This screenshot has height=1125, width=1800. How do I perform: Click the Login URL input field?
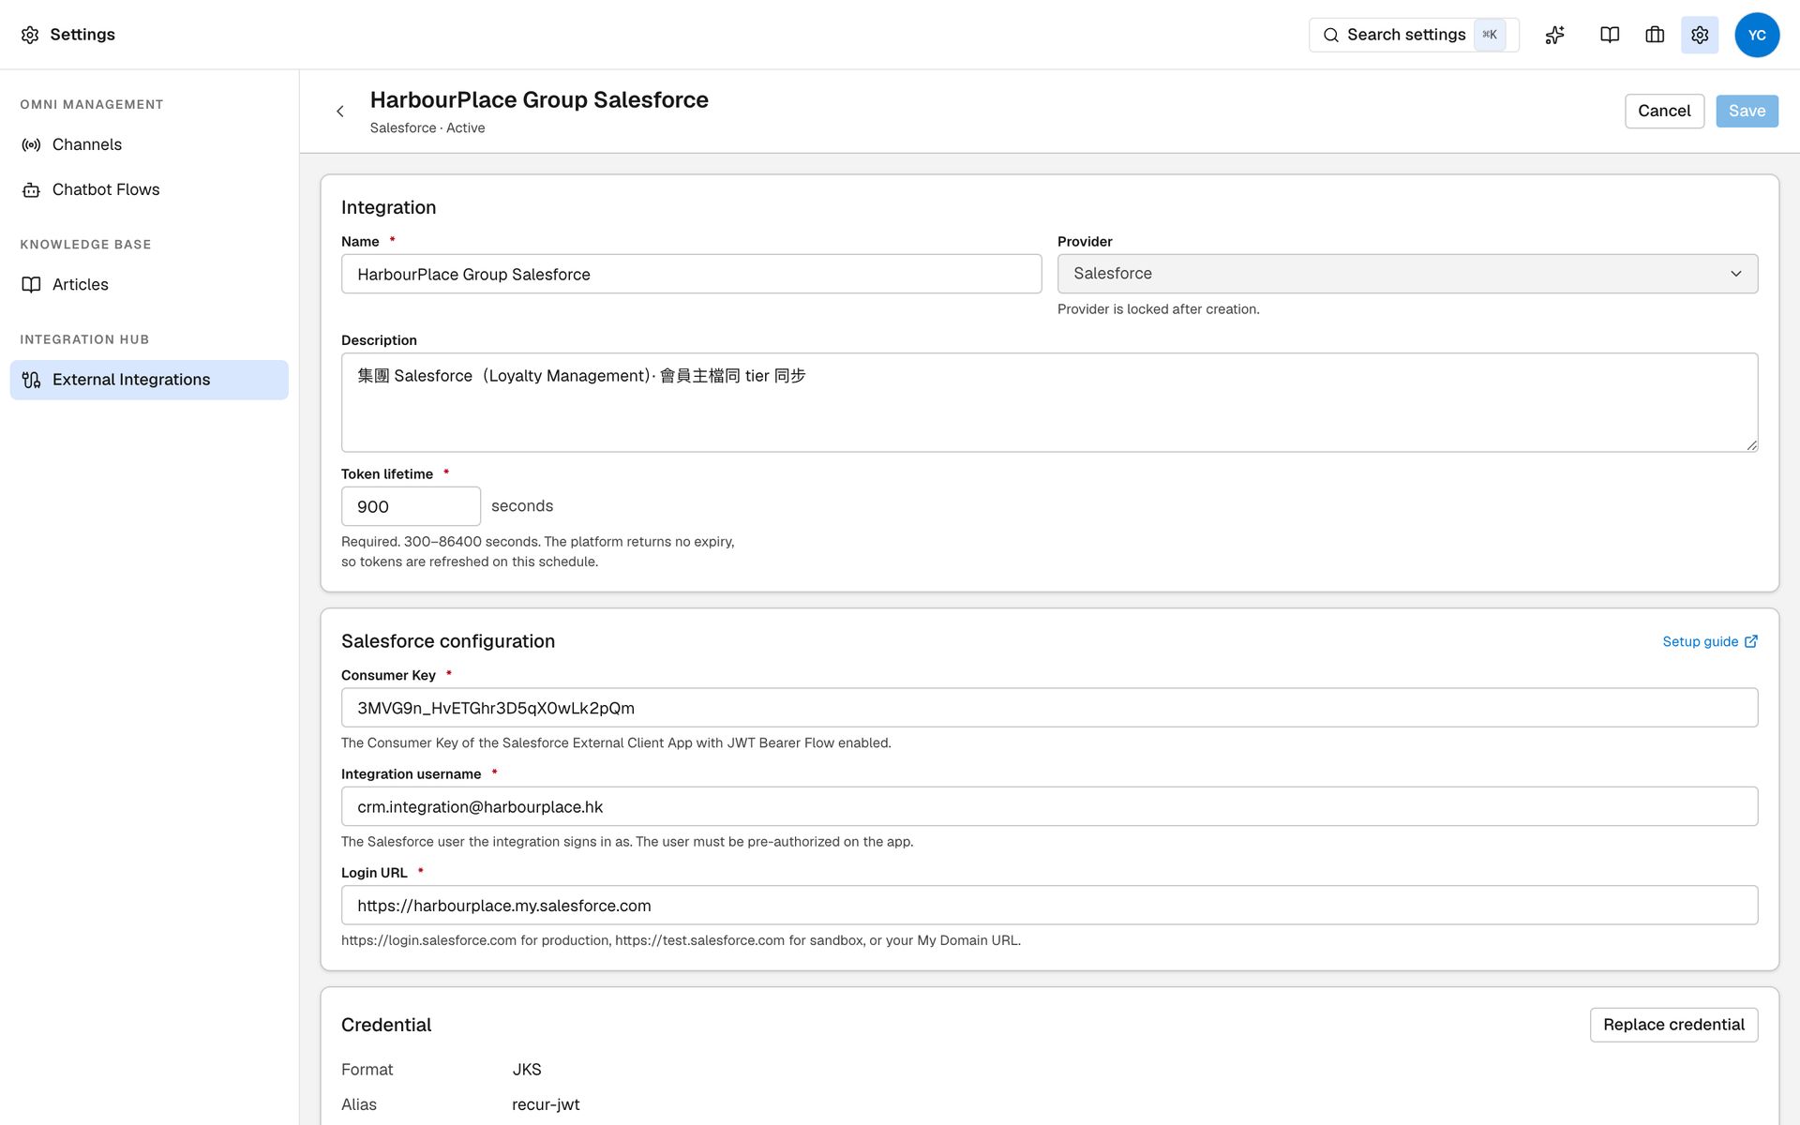coord(1049,906)
